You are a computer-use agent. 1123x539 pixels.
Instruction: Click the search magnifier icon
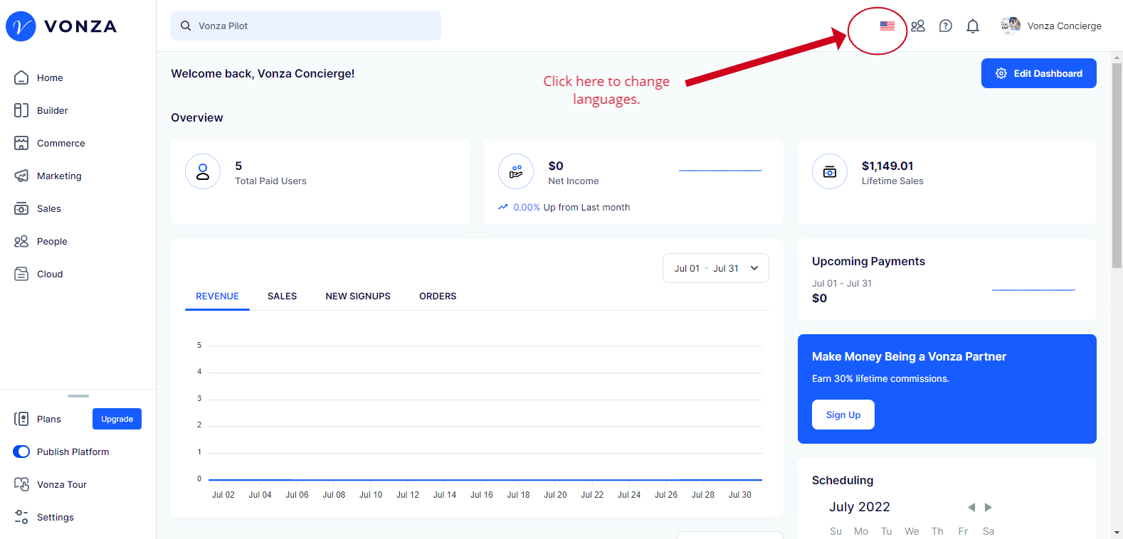pyautogui.click(x=186, y=26)
